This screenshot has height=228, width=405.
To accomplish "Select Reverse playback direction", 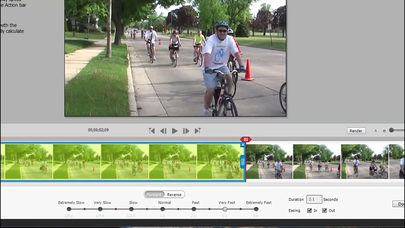I will (x=174, y=194).
